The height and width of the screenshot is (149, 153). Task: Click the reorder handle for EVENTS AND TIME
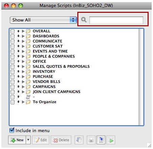pyautogui.click(x=18, y=51)
